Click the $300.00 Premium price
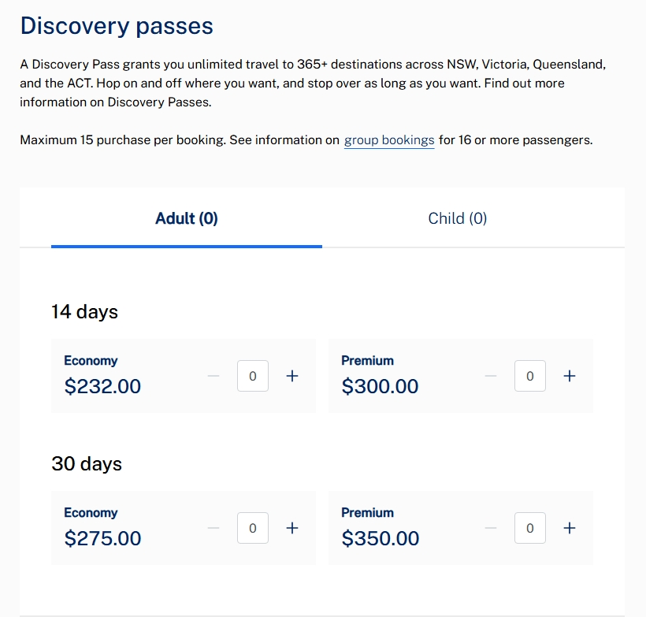This screenshot has height=617, width=646. [x=380, y=386]
